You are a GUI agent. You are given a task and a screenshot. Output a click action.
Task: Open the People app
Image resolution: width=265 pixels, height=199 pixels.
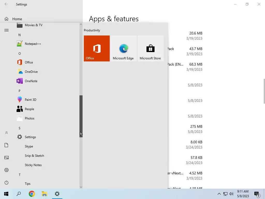(47, 109)
